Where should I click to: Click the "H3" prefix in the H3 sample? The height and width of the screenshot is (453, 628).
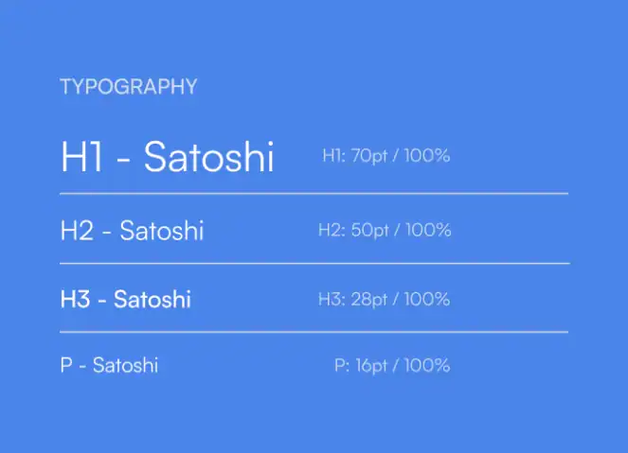pyautogui.click(x=75, y=300)
